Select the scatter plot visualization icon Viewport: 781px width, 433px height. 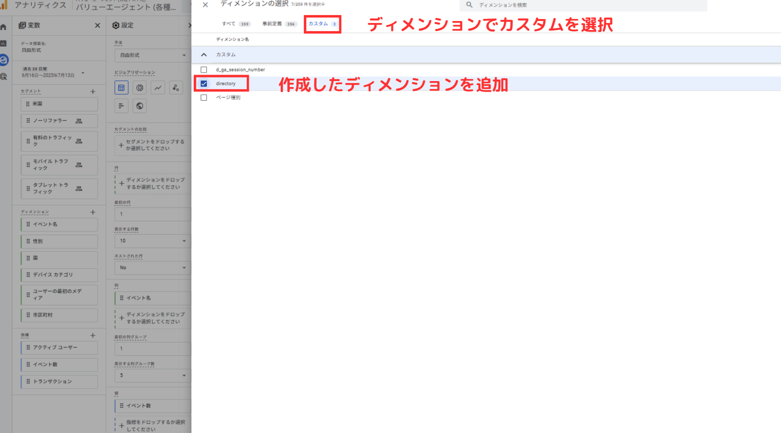click(176, 88)
